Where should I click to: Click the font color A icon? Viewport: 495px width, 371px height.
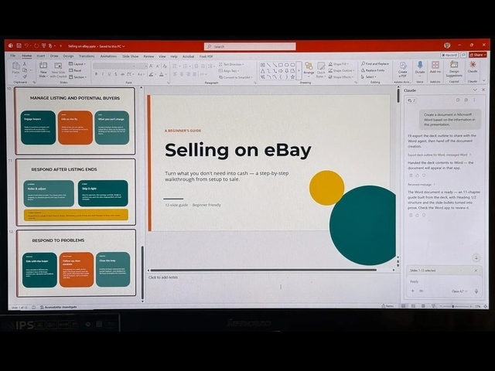pos(162,74)
